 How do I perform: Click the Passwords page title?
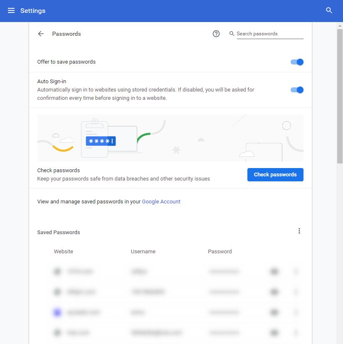[x=67, y=34]
